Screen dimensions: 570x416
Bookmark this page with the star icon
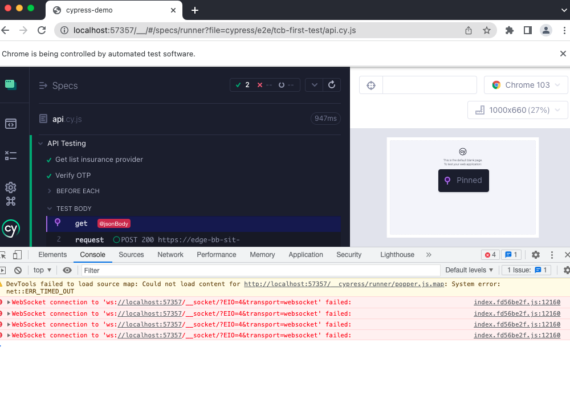[x=487, y=31]
